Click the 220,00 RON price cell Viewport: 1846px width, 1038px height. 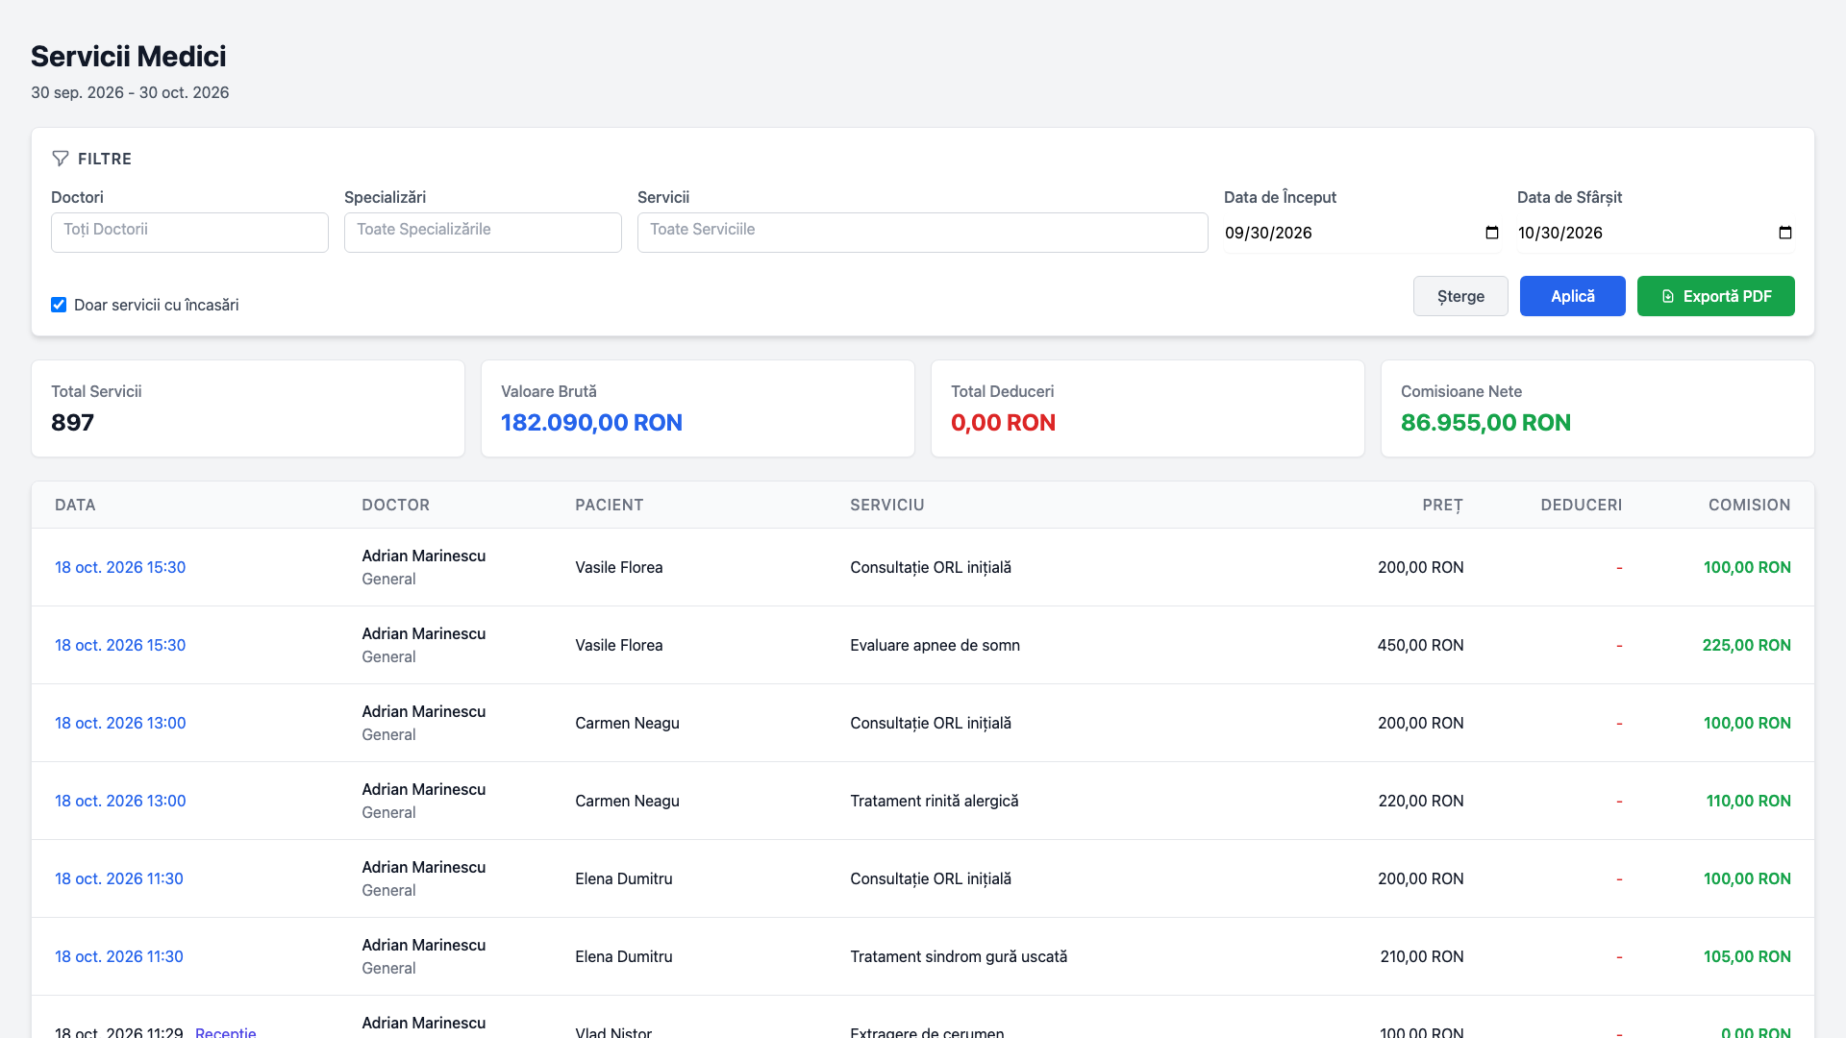point(1421,801)
